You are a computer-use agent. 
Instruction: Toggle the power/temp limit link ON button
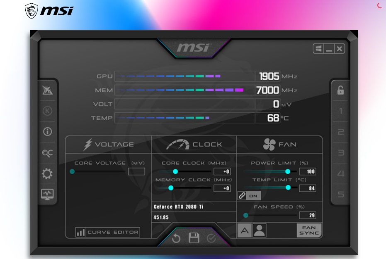tap(248, 196)
